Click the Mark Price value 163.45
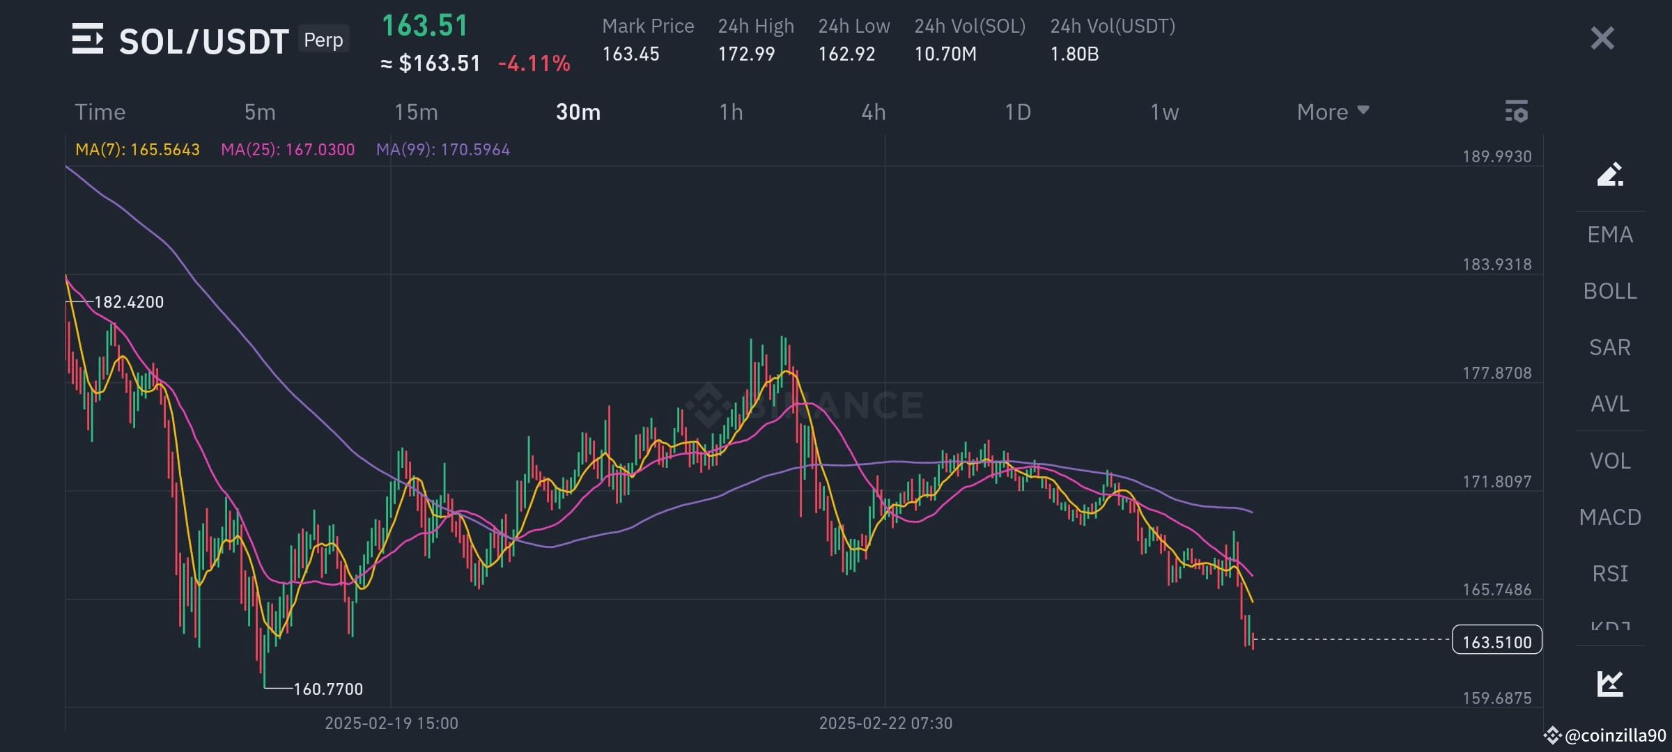Image resolution: width=1672 pixels, height=752 pixels. [x=630, y=54]
